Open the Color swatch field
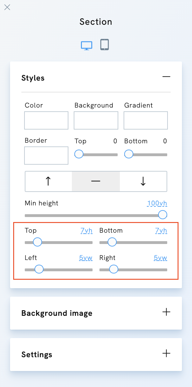The height and width of the screenshot is (387, 192). [x=46, y=120]
